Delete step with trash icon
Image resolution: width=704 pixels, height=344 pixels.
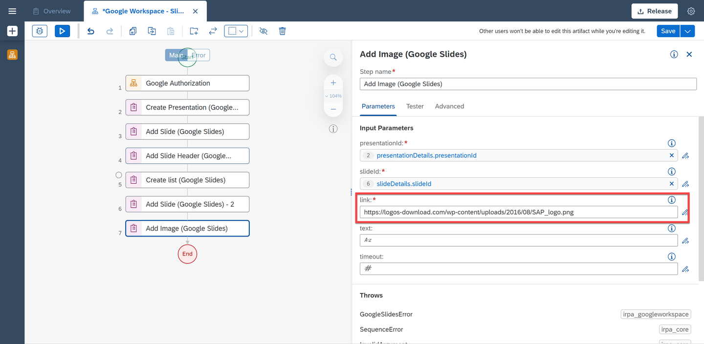pyautogui.click(x=282, y=31)
